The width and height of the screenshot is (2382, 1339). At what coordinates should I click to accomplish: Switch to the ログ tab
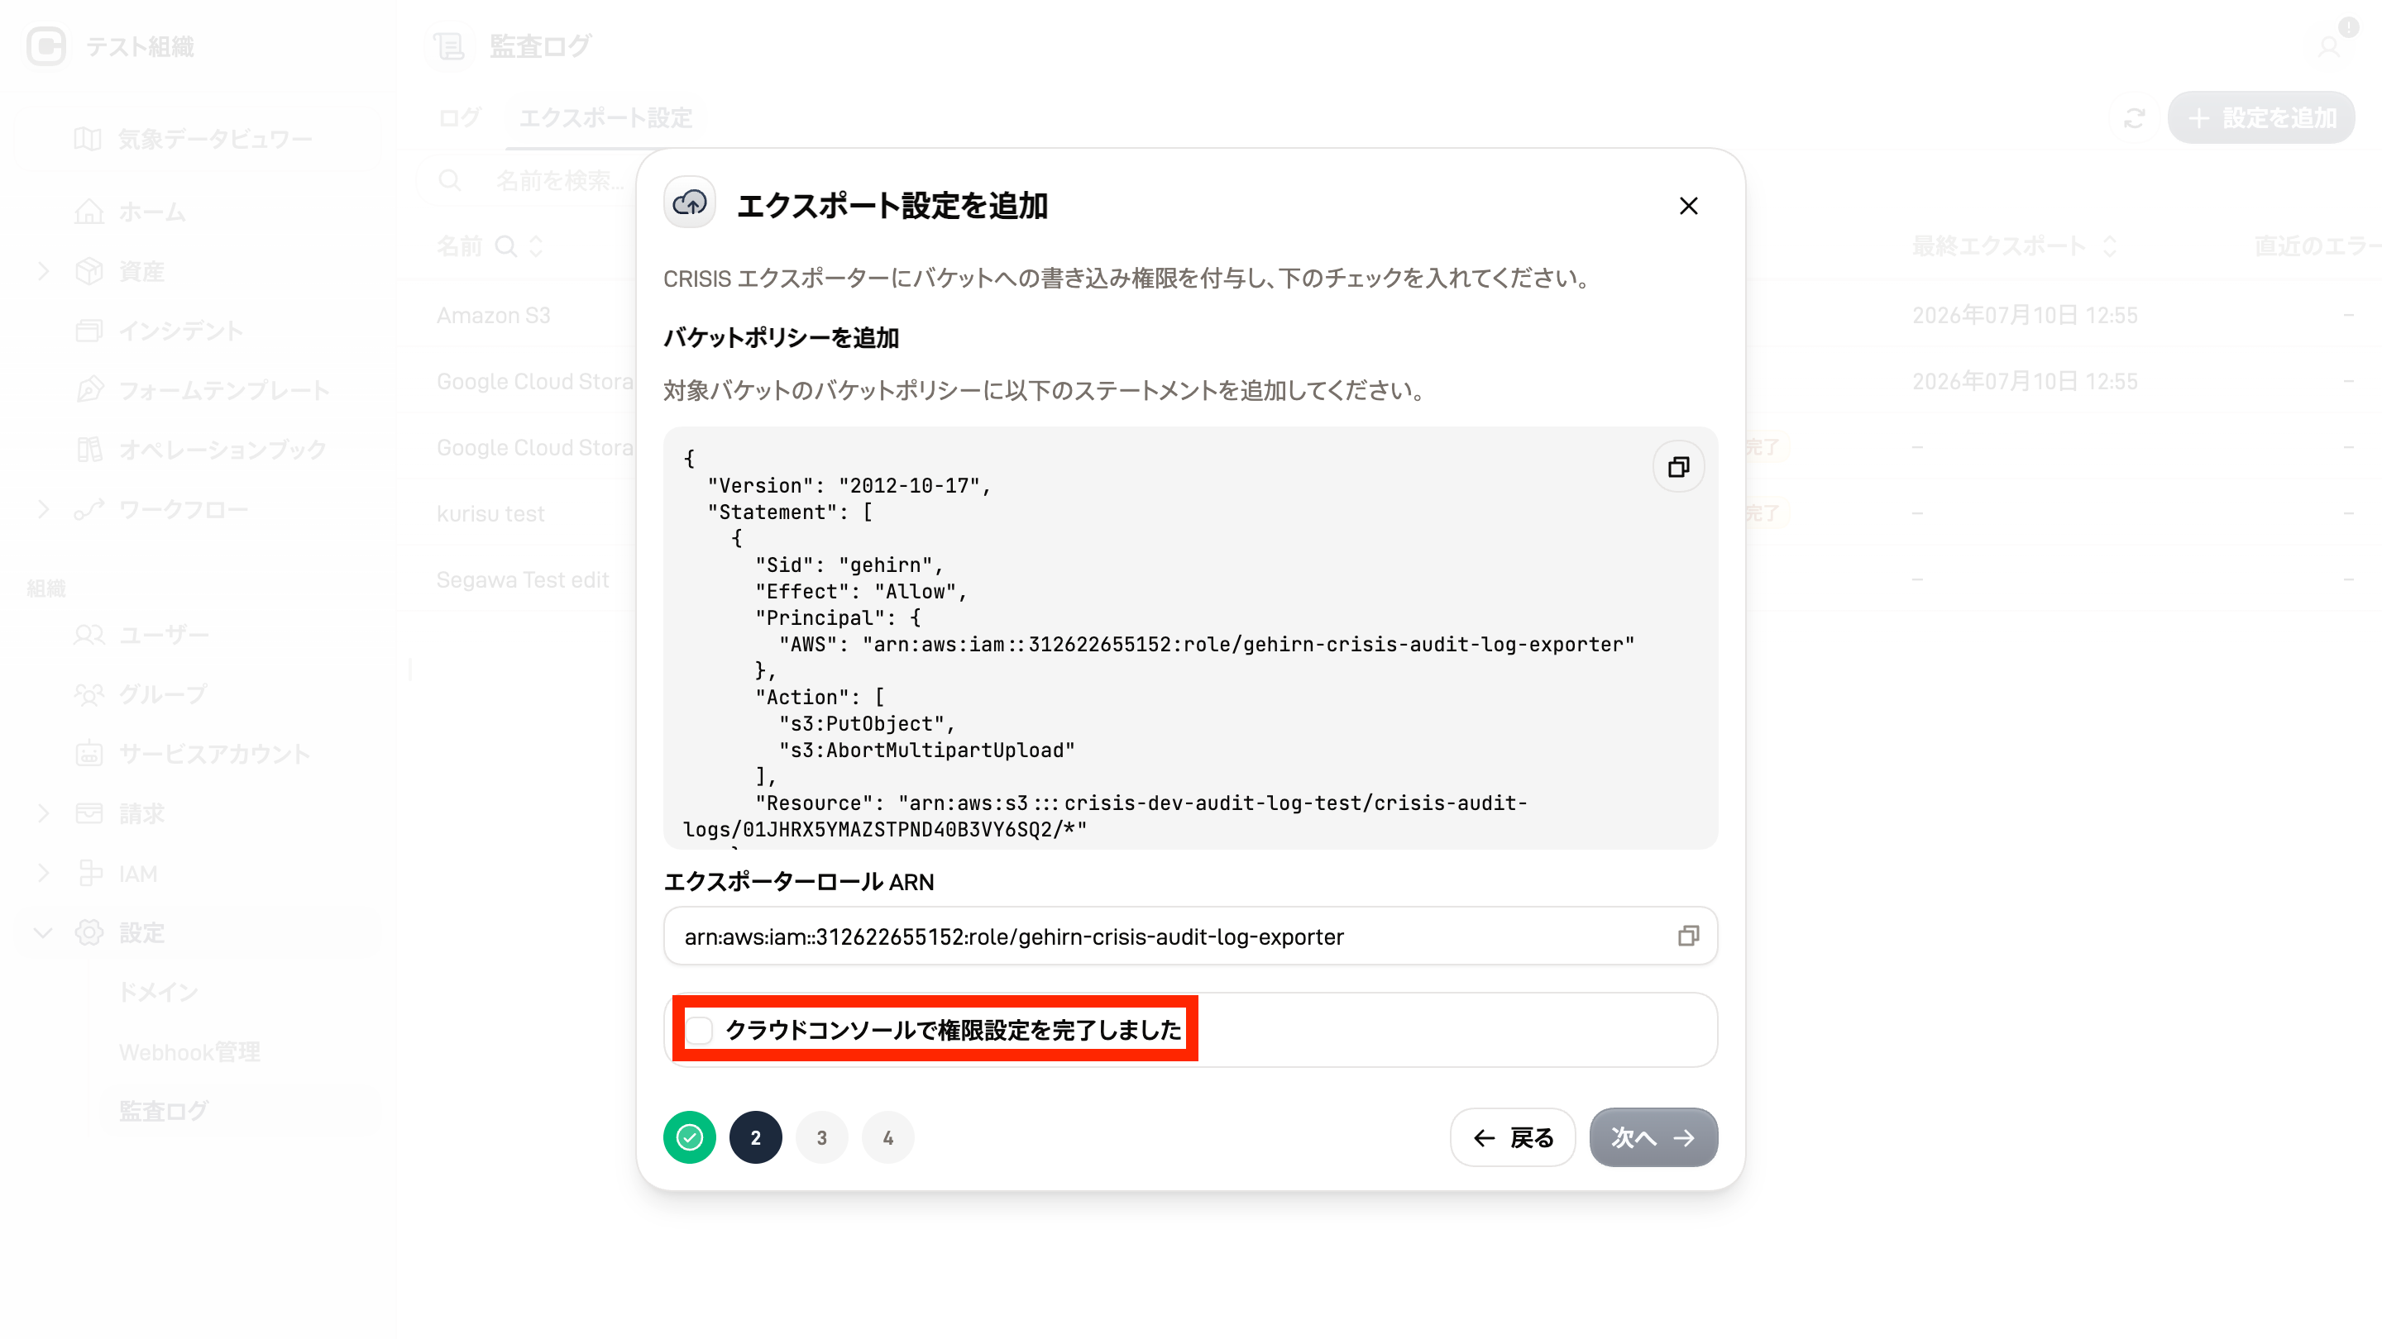coord(460,118)
